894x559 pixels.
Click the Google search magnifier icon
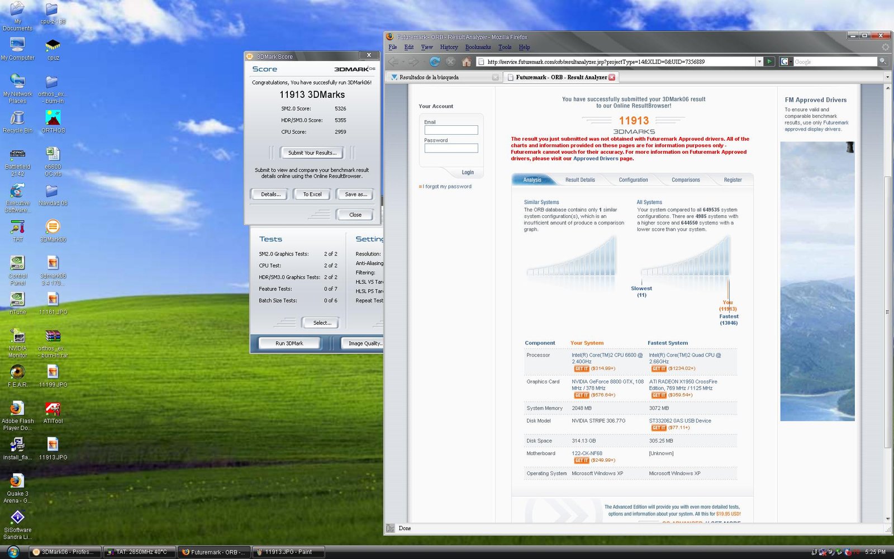pyautogui.click(x=882, y=61)
